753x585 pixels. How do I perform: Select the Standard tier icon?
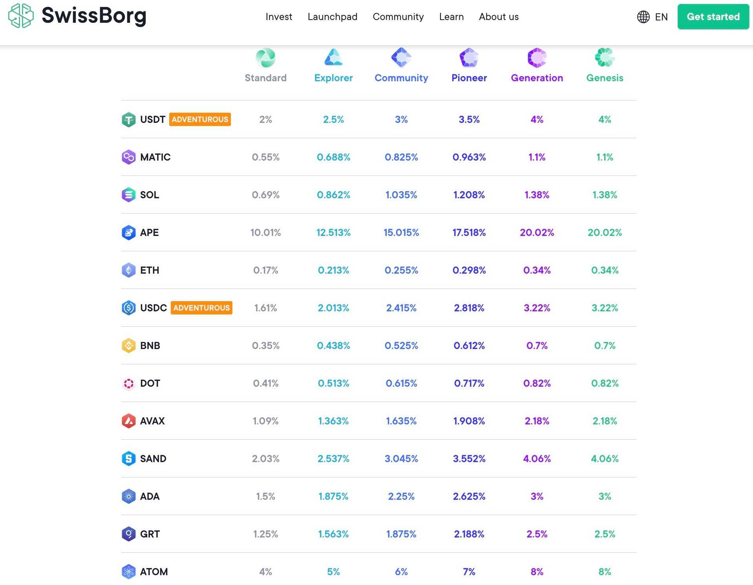click(265, 57)
